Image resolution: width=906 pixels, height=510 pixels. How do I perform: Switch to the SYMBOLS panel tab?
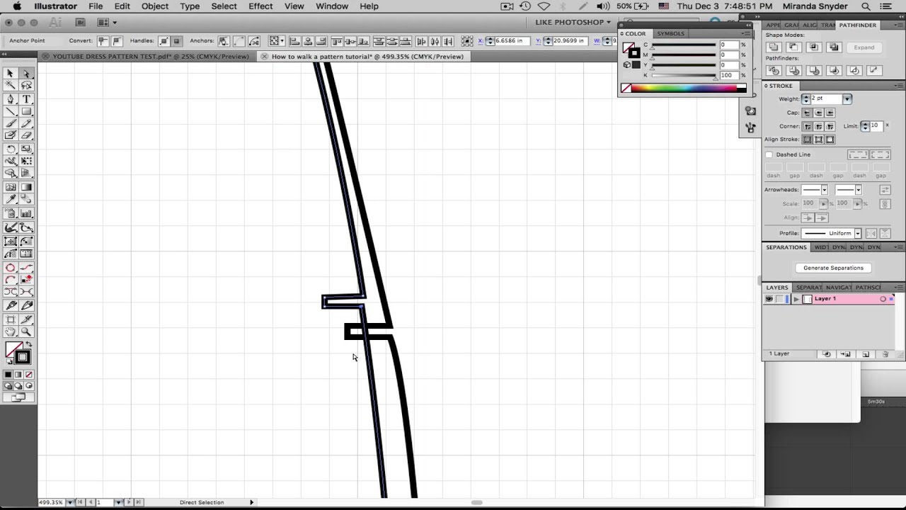670,33
